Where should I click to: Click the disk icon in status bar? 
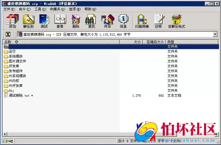click(x=5, y=141)
